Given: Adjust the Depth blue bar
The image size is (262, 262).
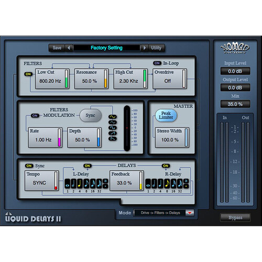Looking at the screenshot, I should tap(99, 137).
